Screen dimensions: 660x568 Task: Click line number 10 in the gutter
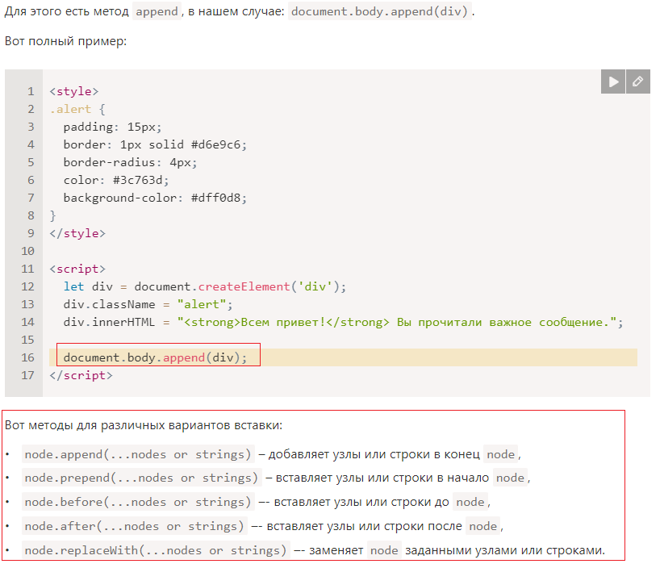click(27, 251)
